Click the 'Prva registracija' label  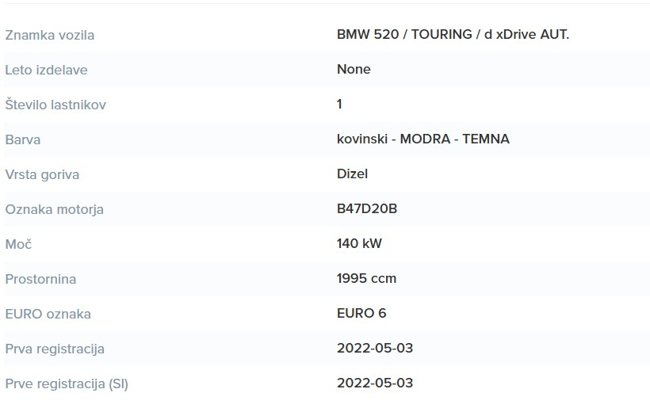click(x=55, y=349)
